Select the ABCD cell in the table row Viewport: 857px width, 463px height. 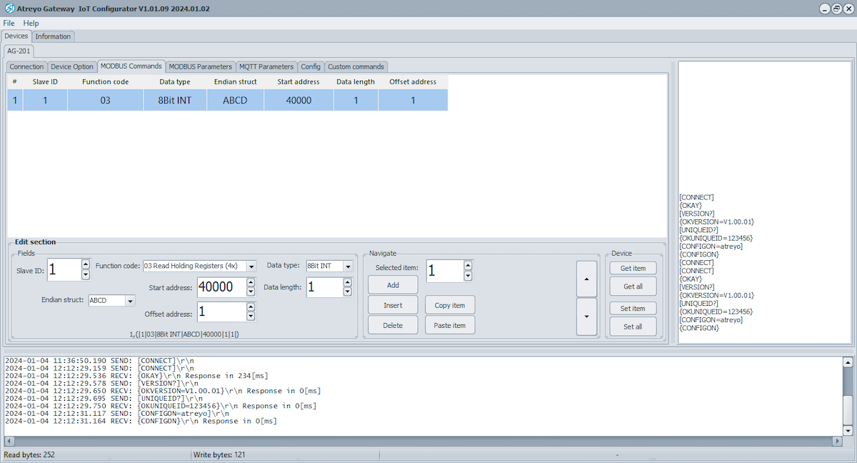(x=235, y=100)
